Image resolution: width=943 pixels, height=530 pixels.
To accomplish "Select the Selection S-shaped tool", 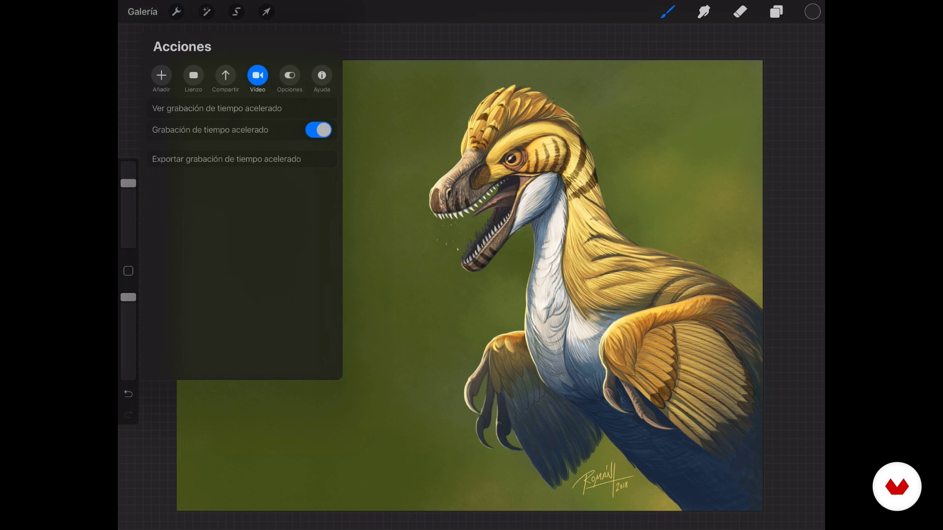I will pyautogui.click(x=236, y=12).
